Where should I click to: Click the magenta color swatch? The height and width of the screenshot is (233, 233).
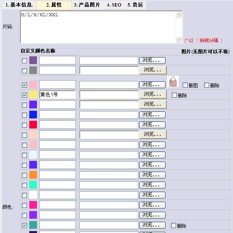(x=33, y=205)
